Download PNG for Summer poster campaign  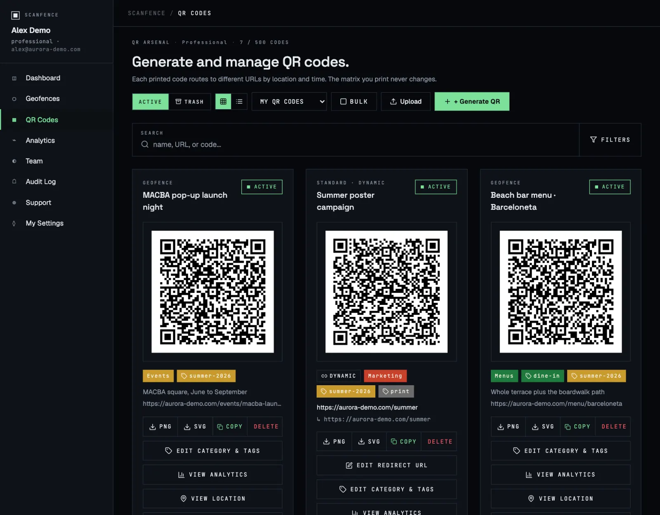coord(334,441)
